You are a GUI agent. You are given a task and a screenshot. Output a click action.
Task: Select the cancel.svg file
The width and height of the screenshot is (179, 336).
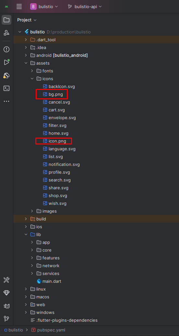pyautogui.click(x=59, y=102)
